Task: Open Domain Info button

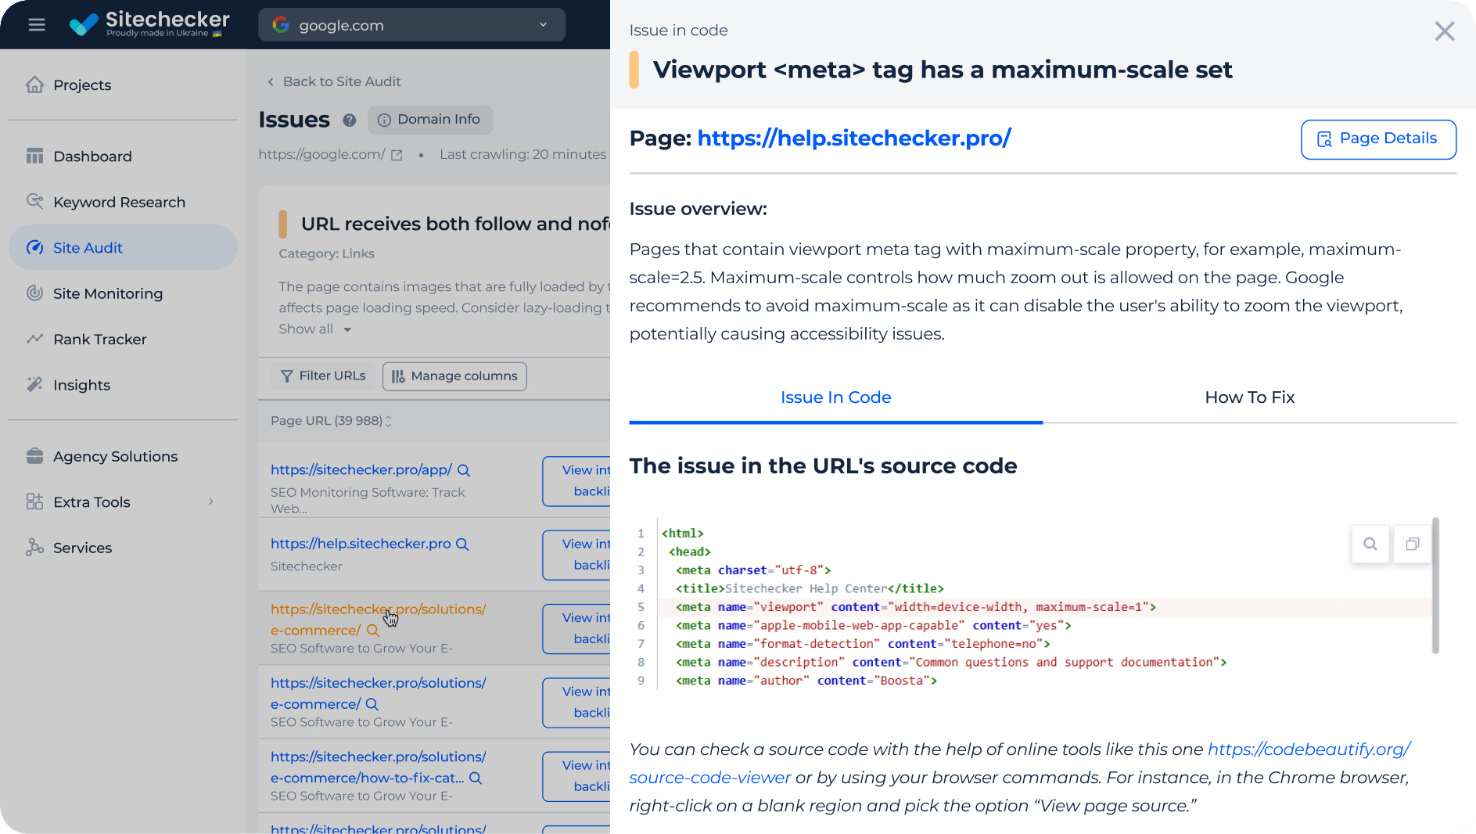Action: click(x=430, y=120)
